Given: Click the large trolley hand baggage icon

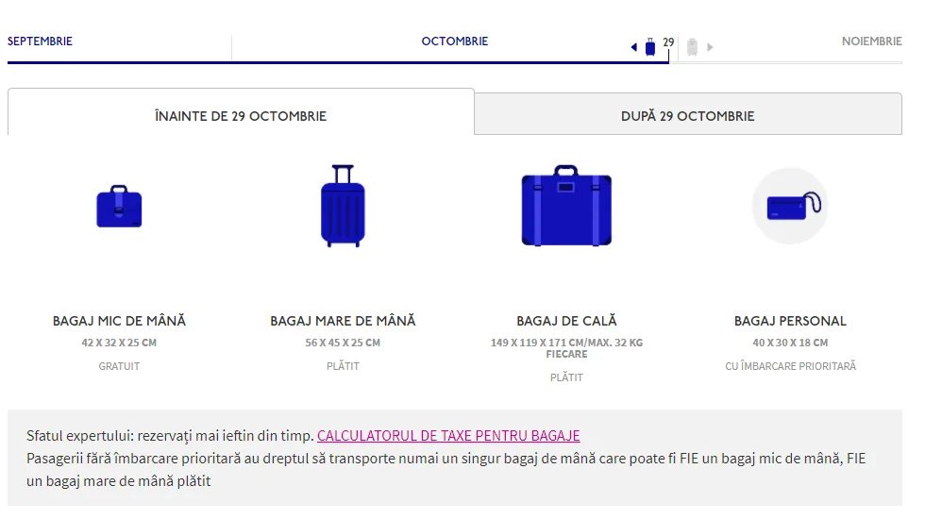Looking at the screenshot, I should click(x=343, y=206).
